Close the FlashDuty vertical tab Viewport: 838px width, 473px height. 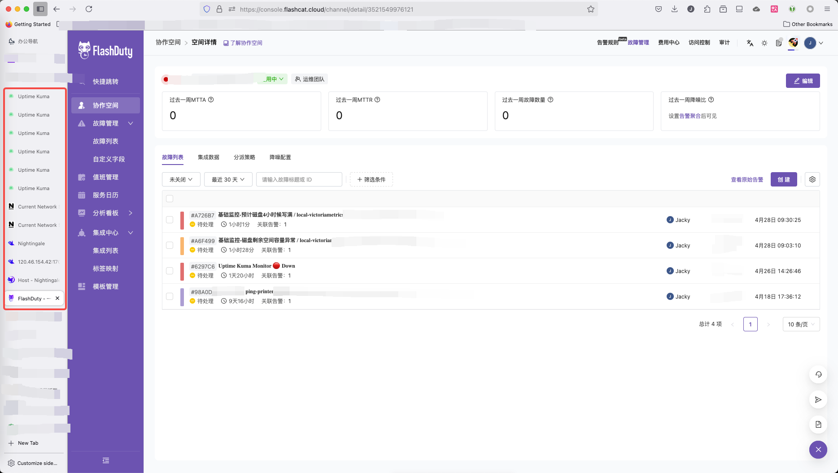(57, 298)
